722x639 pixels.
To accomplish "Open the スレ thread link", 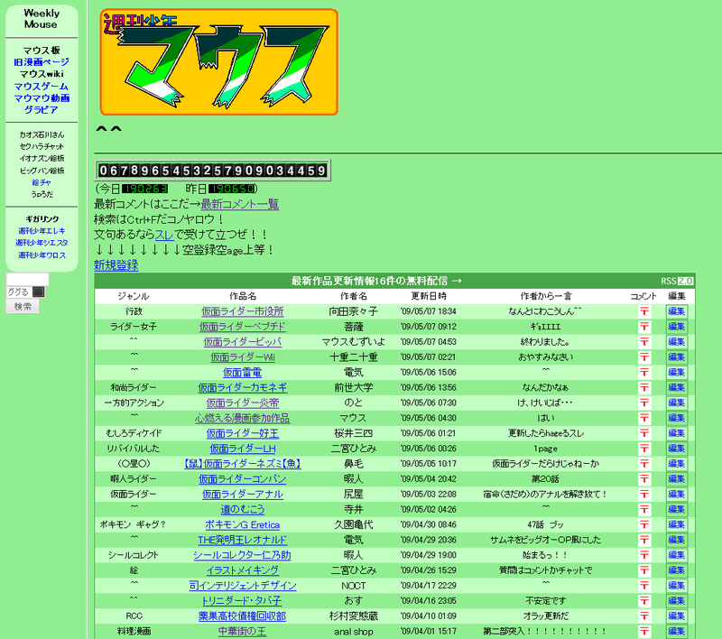I will [x=165, y=234].
